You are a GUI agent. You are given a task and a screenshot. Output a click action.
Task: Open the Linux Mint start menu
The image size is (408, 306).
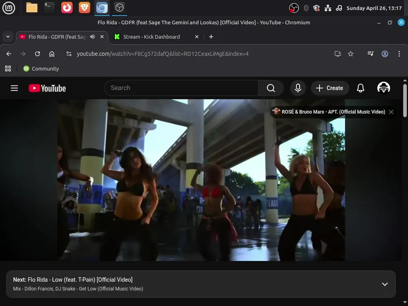[9, 8]
